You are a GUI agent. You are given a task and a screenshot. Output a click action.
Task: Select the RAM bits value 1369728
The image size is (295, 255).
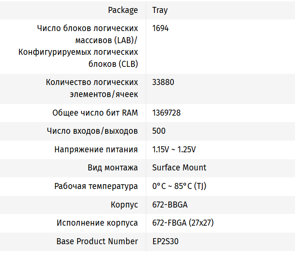(x=166, y=113)
